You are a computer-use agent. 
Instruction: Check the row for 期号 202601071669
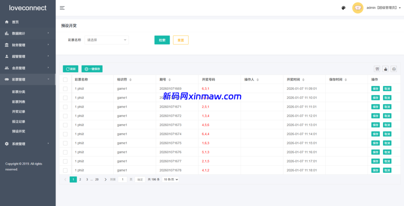click(x=65, y=89)
